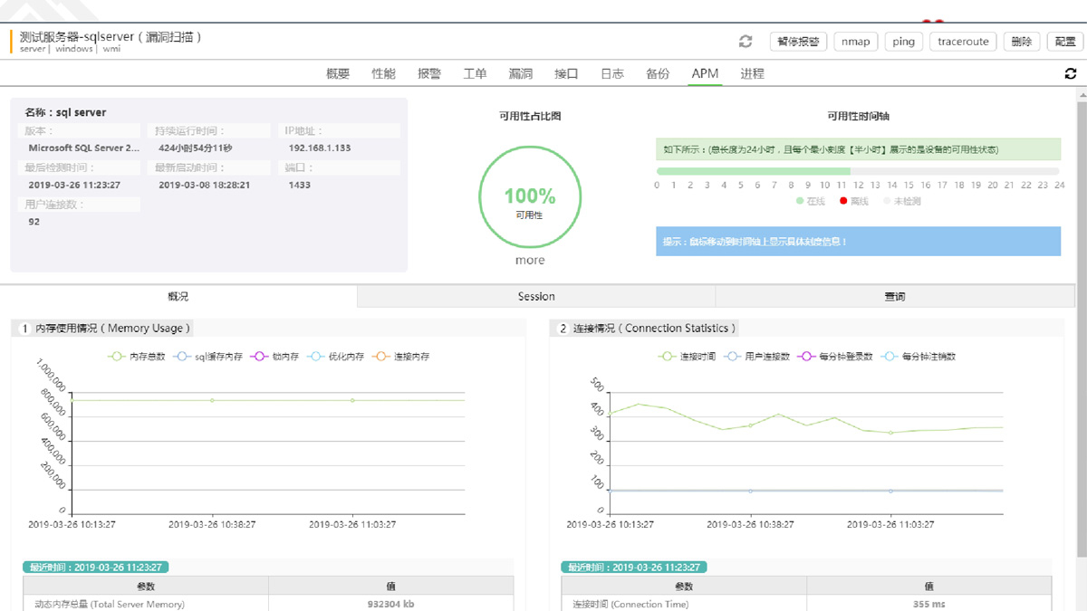Click the green 如下所示 timeline description banner
Image resolution: width=1087 pixels, height=611 pixels.
click(858, 149)
